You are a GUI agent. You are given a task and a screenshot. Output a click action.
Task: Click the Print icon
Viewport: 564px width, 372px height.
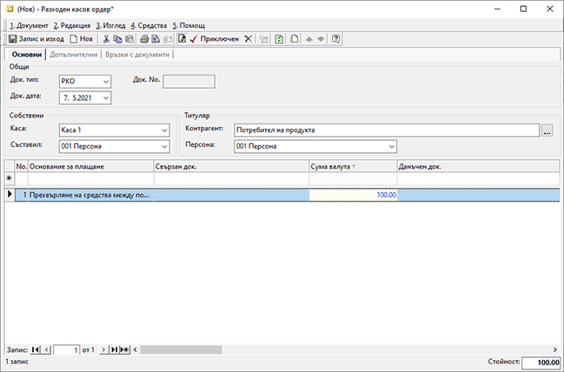(144, 39)
